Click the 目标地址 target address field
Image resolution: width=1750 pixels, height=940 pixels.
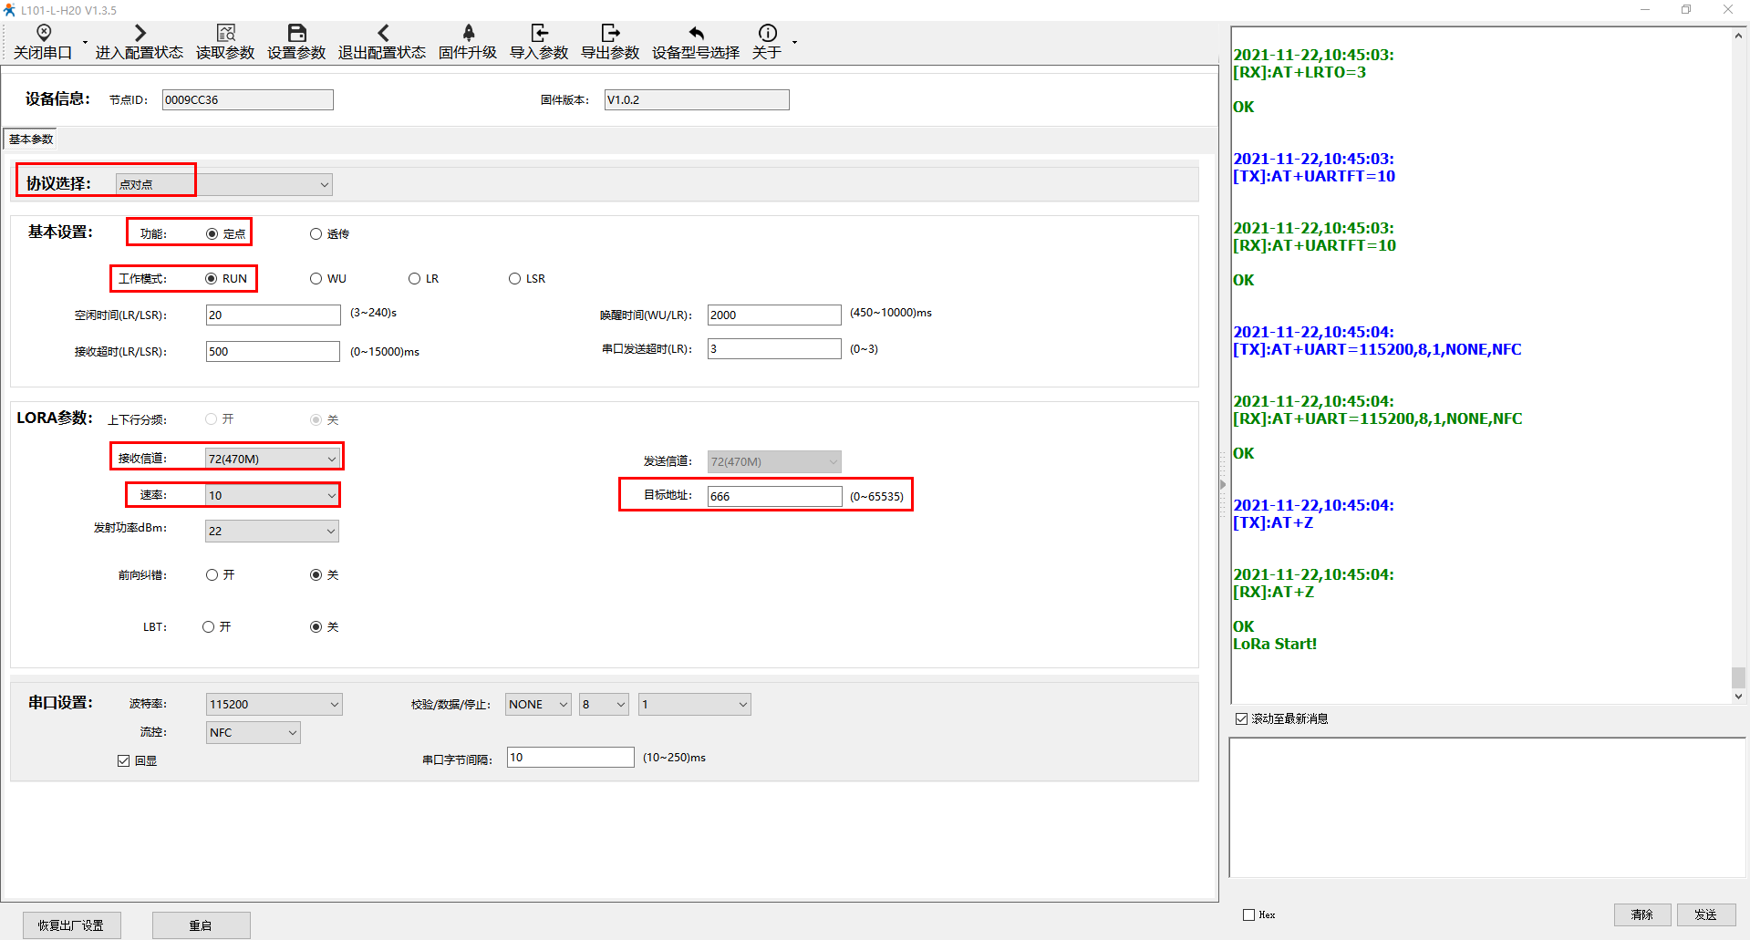pyautogui.click(x=773, y=496)
